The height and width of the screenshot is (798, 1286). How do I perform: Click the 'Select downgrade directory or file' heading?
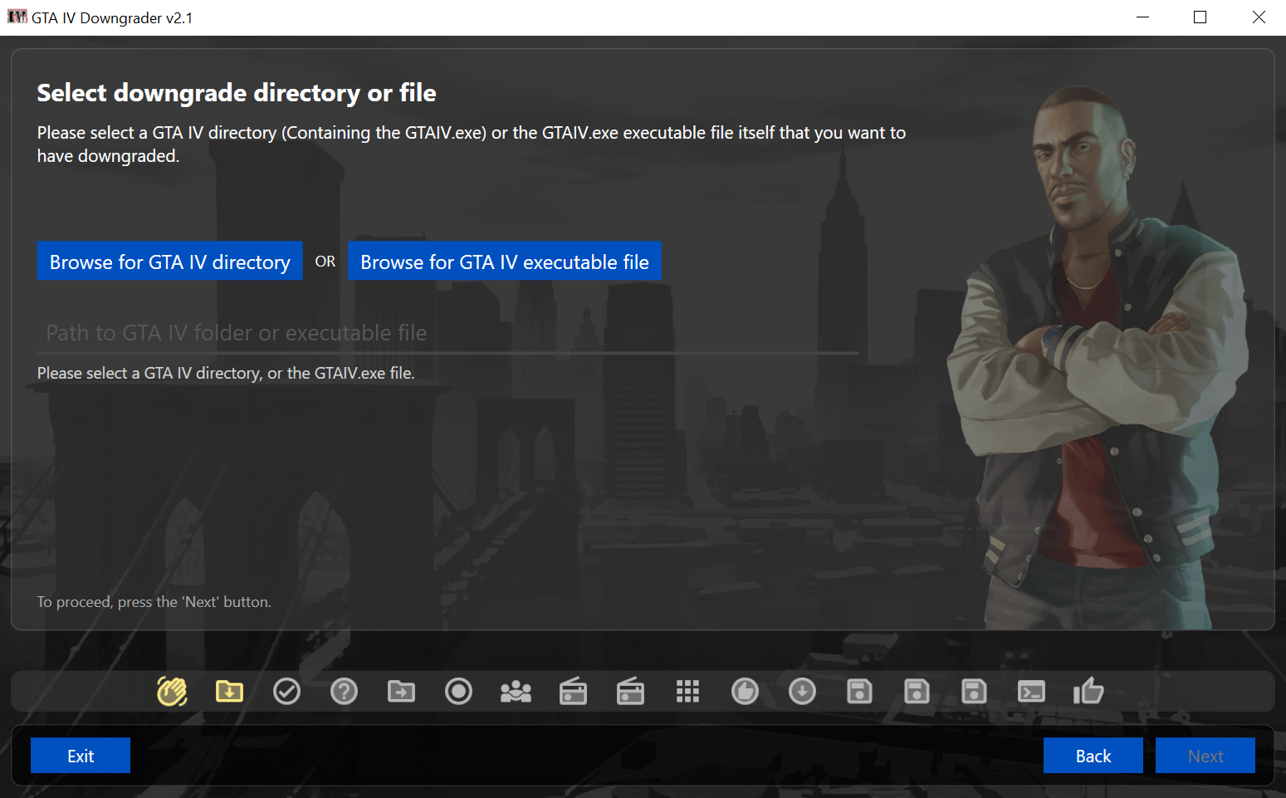pyautogui.click(x=237, y=93)
